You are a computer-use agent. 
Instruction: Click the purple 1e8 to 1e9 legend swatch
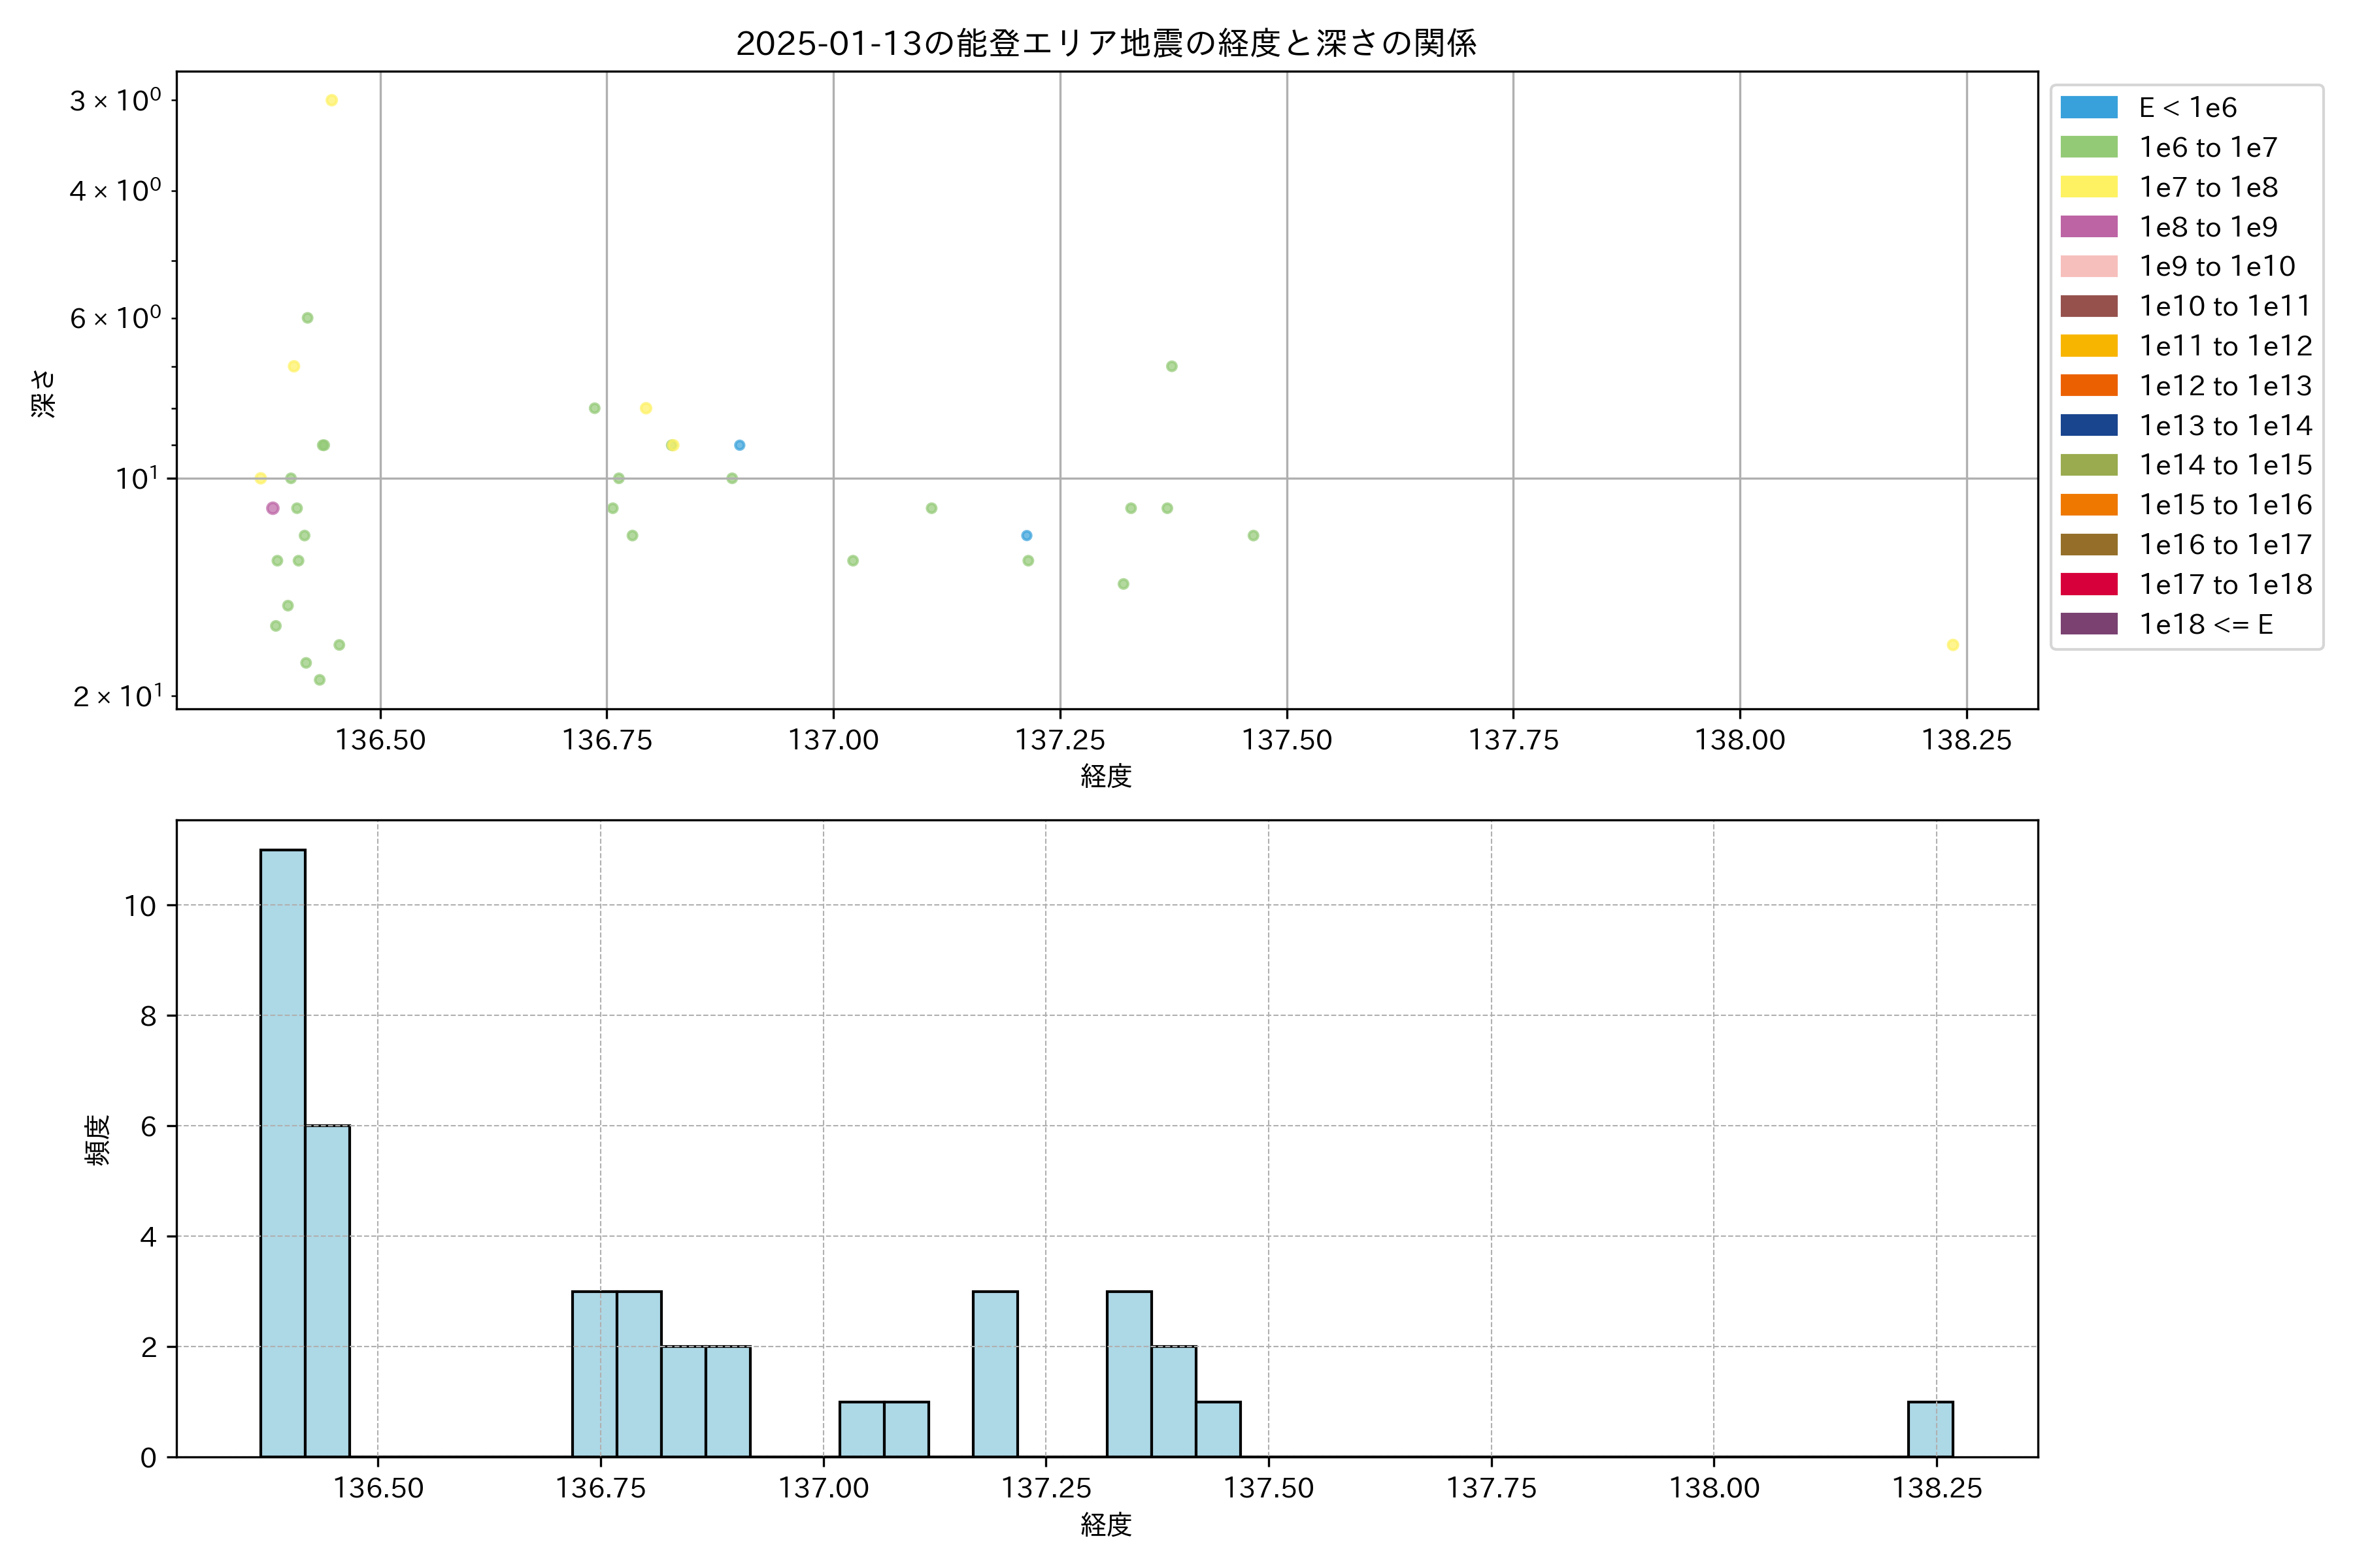click(x=2088, y=227)
